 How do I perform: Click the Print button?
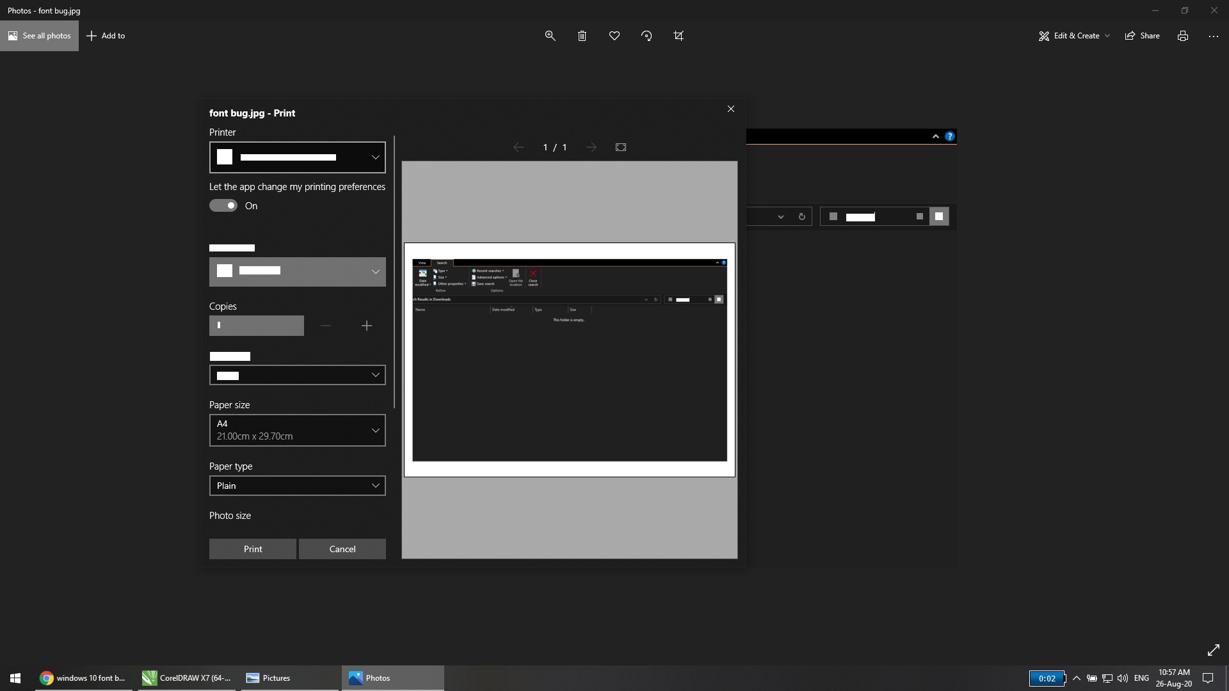253,549
